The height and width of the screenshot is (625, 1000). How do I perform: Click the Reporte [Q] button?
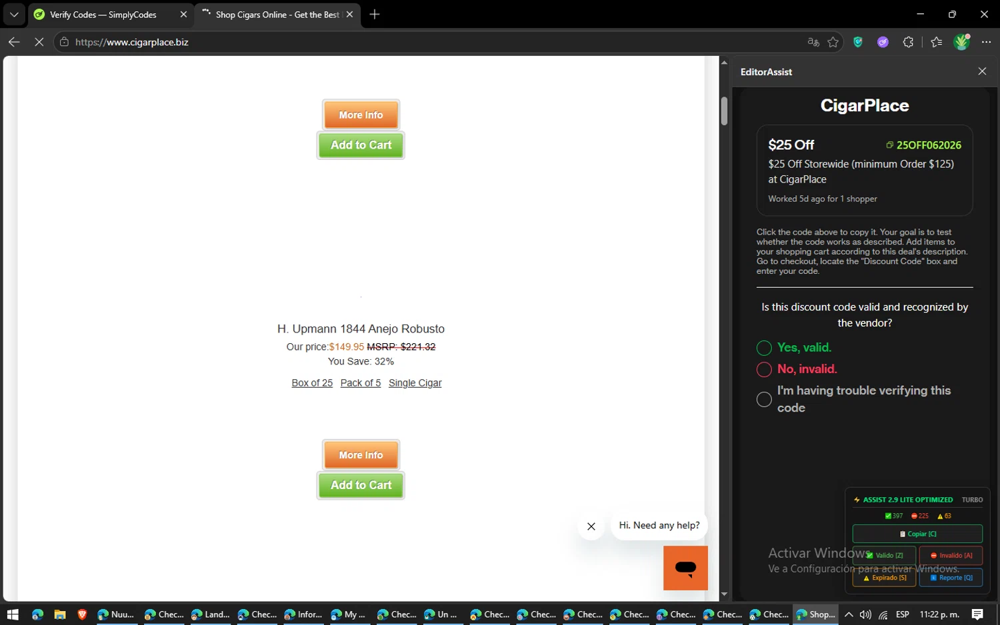(x=951, y=578)
